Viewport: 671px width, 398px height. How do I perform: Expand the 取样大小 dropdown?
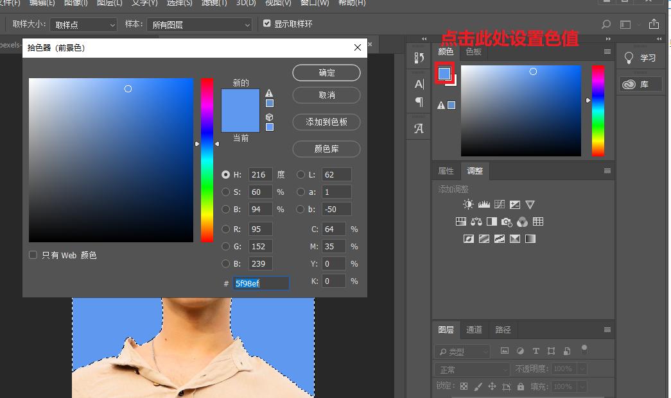coord(83,24)
